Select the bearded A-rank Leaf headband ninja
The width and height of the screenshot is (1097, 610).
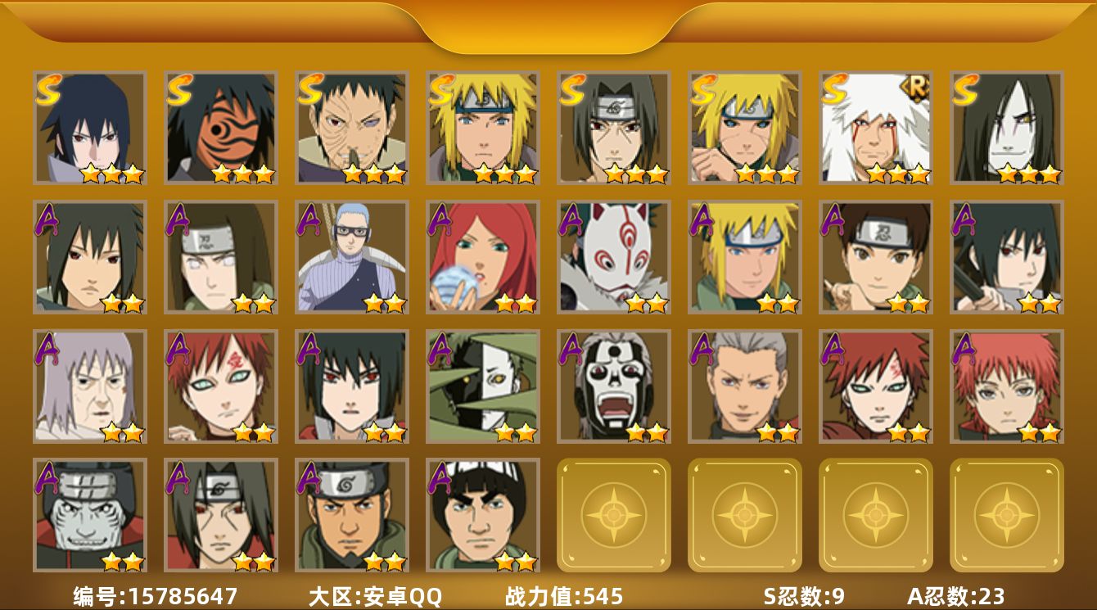point(352,515)
